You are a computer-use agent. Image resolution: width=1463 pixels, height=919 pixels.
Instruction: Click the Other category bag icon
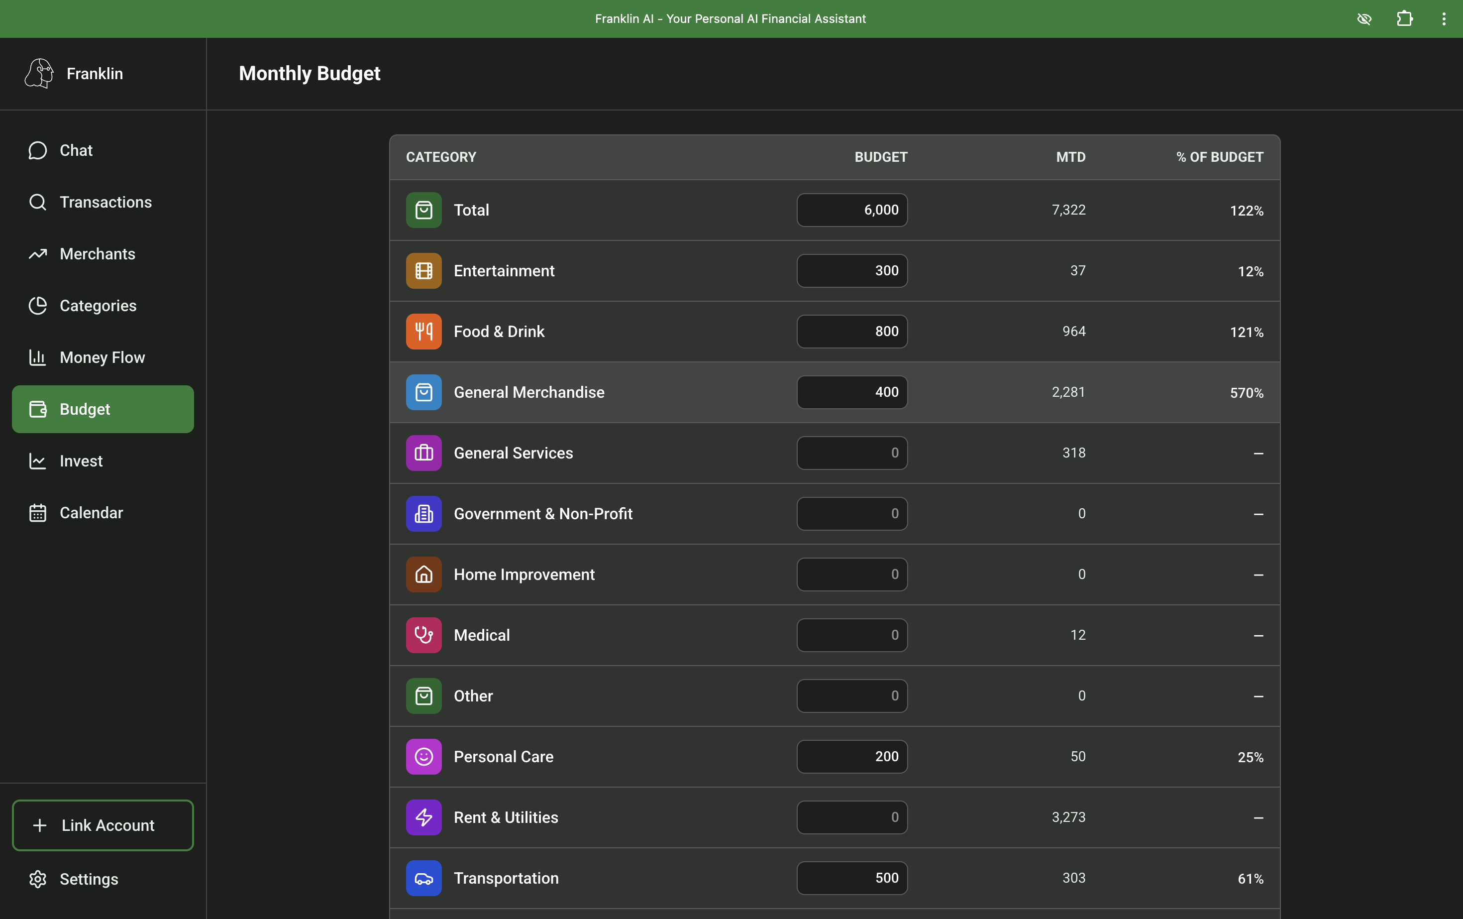[x=423, y=696]
